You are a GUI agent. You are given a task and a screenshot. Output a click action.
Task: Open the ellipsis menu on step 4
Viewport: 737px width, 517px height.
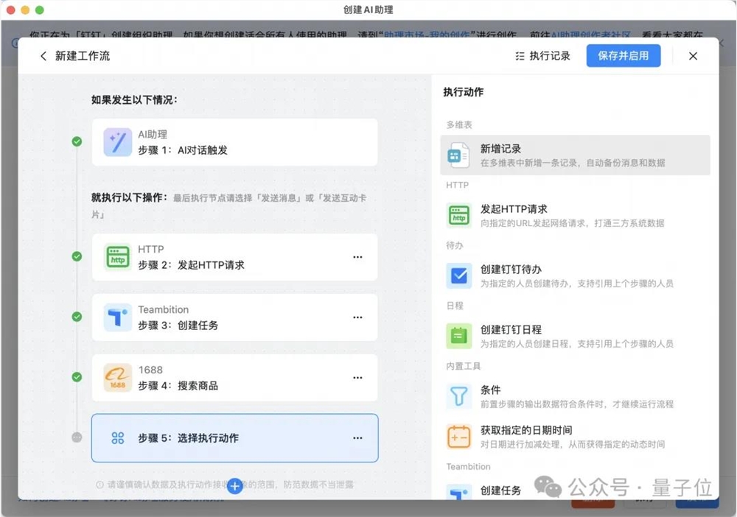357,377
